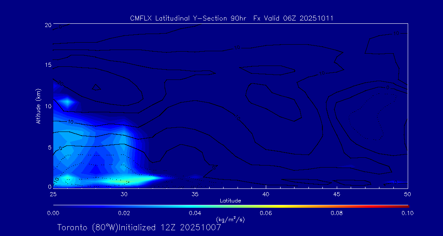Click the 0.10 maximum colorbar label
The height and width of the screenshot is (236, 443).
click(407, 213)
